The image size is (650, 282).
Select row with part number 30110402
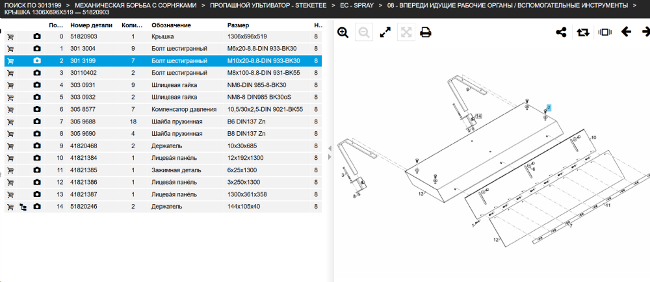(x=163, y=73)
